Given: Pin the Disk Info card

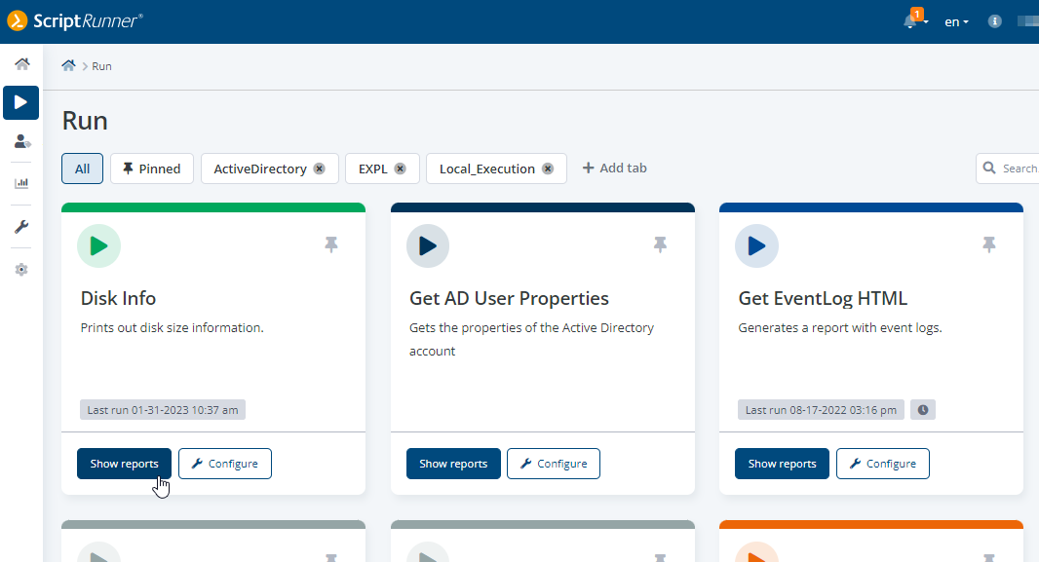Looking at the screenshot, I should pos(331,244).
